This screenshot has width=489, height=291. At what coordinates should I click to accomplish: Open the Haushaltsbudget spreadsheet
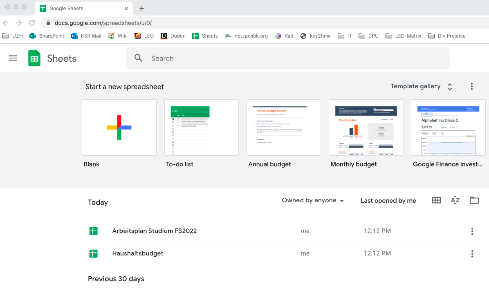tap(138, 253)
